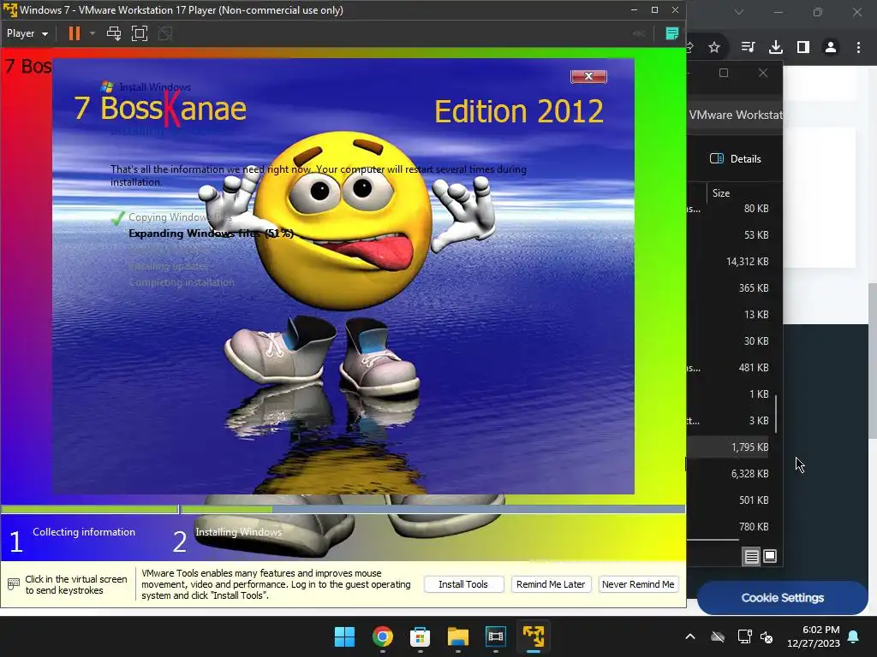
Task: Click the greyed-out Unity mode icon
Action: (x=165, y=33)
